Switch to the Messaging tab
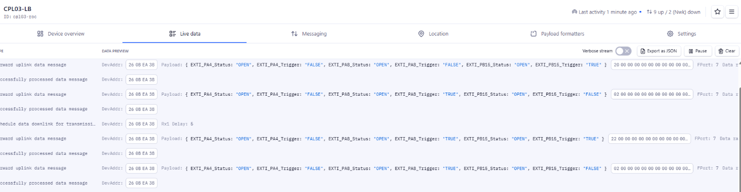741x192 pixels. coord(309,34)
